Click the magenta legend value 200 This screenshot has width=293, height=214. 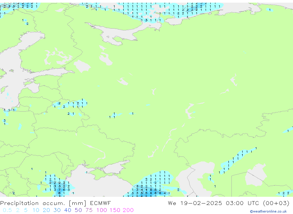click(x=128, y=210)
